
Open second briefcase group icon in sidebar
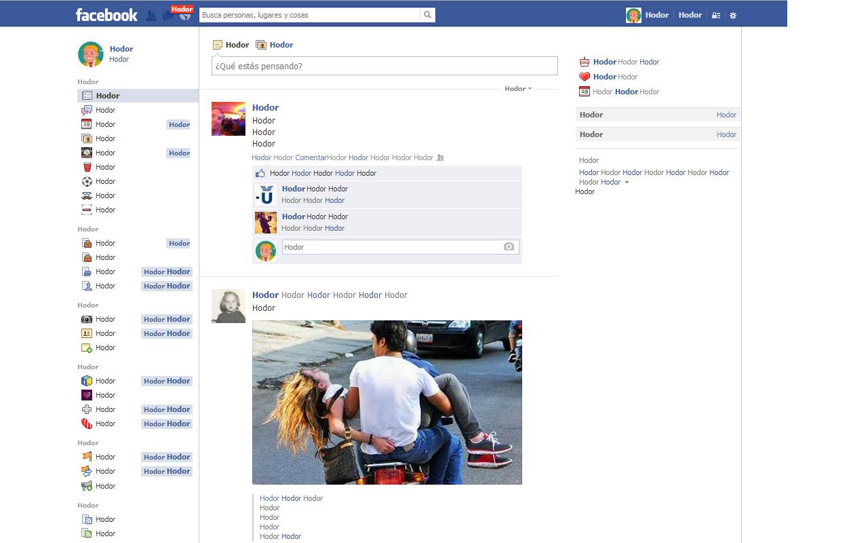coord(87,257)
